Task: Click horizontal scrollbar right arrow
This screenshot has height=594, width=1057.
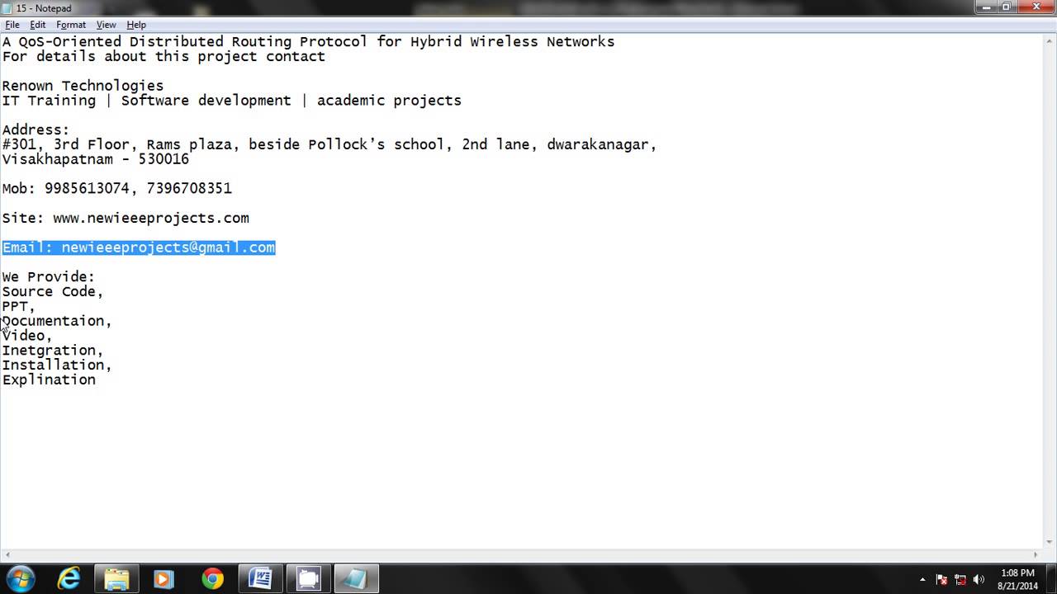Action: (x=1036, y=554)
